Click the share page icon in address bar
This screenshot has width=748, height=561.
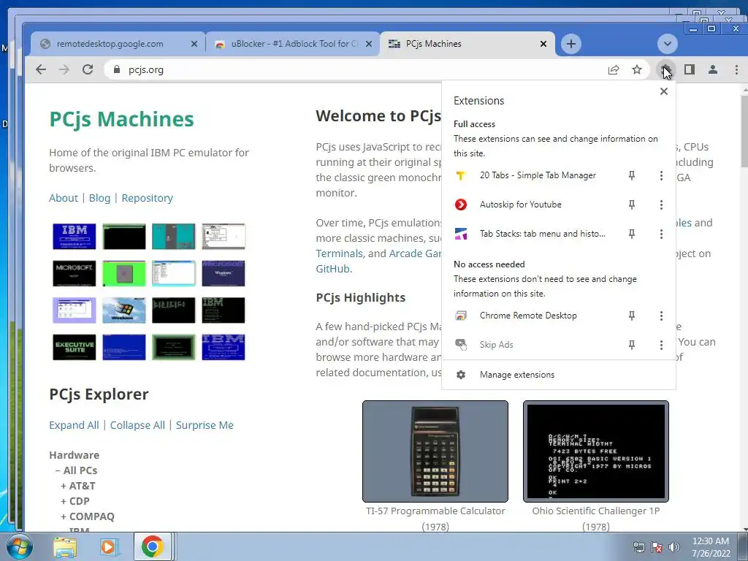coord(614,69)
